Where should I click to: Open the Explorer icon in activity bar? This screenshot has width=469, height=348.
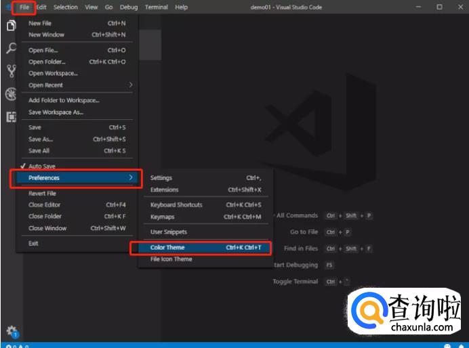(11, 26)
